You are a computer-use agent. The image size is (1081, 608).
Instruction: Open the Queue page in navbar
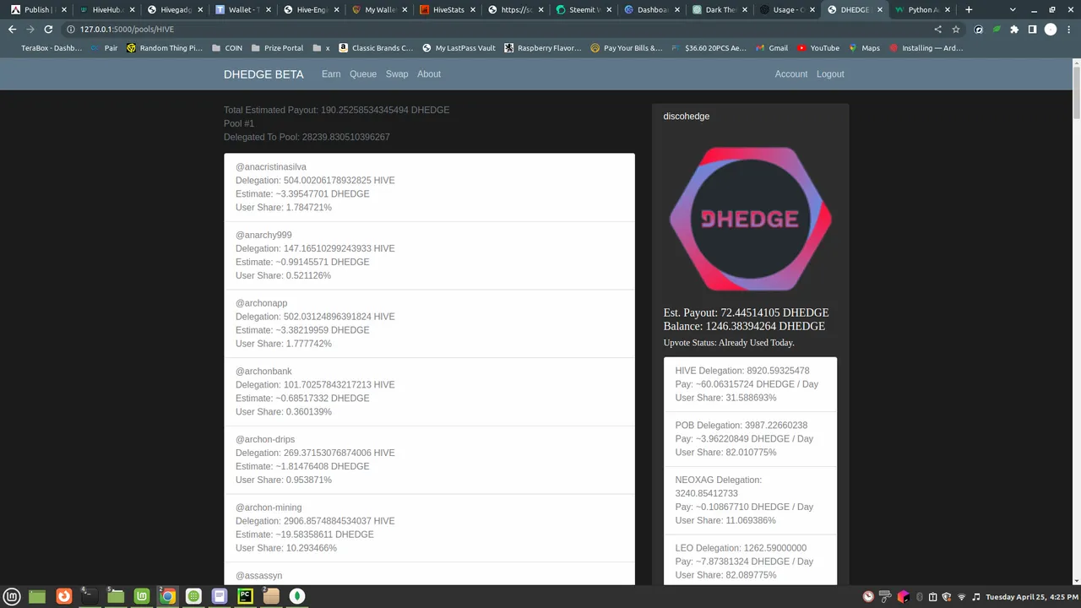coord(363,74)
